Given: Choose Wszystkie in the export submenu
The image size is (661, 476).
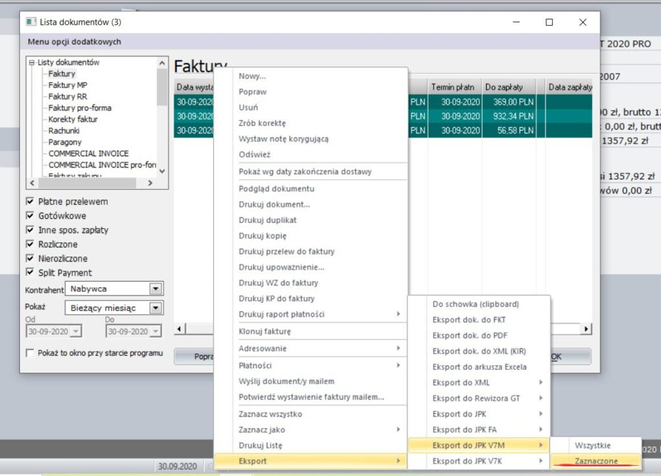Looking at the screenshot, I should click(x=592, y=445).
